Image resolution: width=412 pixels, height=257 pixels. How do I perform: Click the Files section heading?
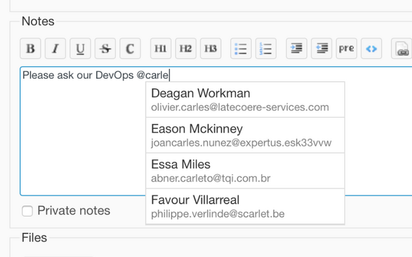pyautogui.click(x=34, y=238)
